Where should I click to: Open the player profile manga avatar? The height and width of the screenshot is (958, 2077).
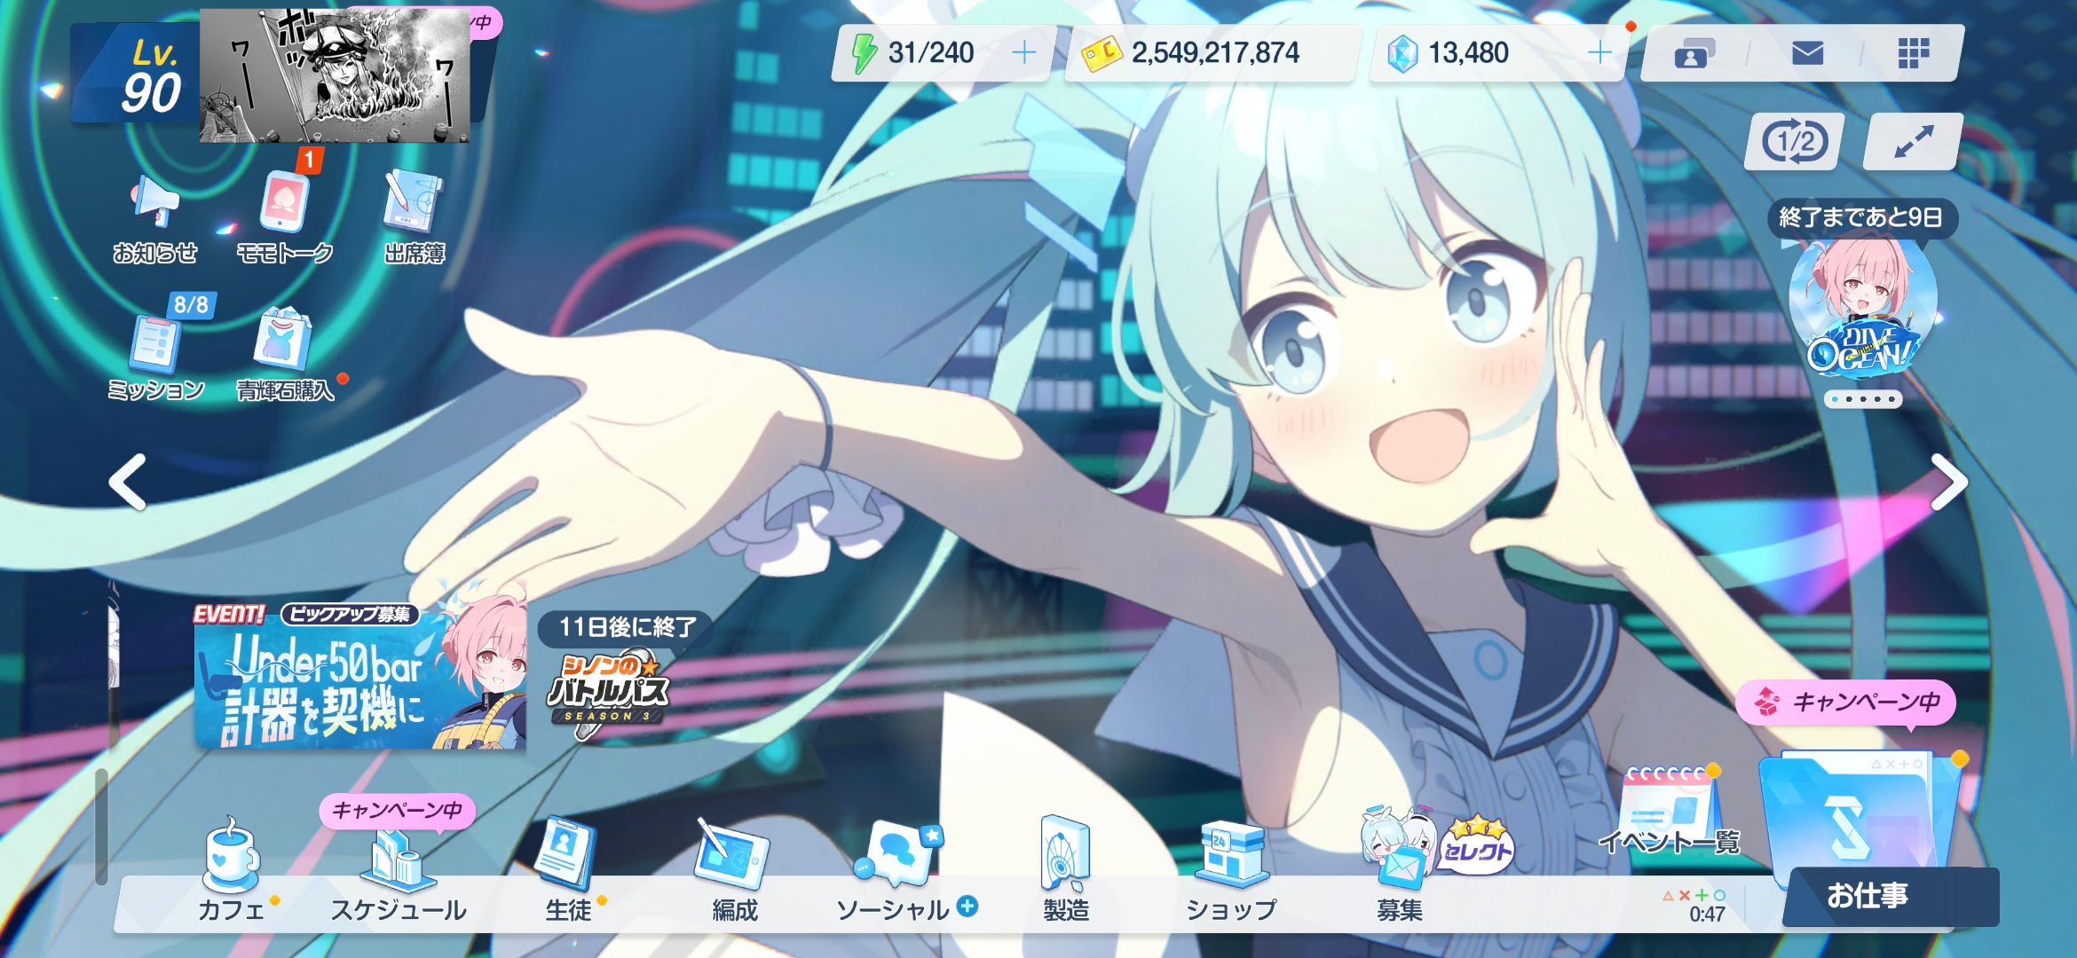[335, 75]
